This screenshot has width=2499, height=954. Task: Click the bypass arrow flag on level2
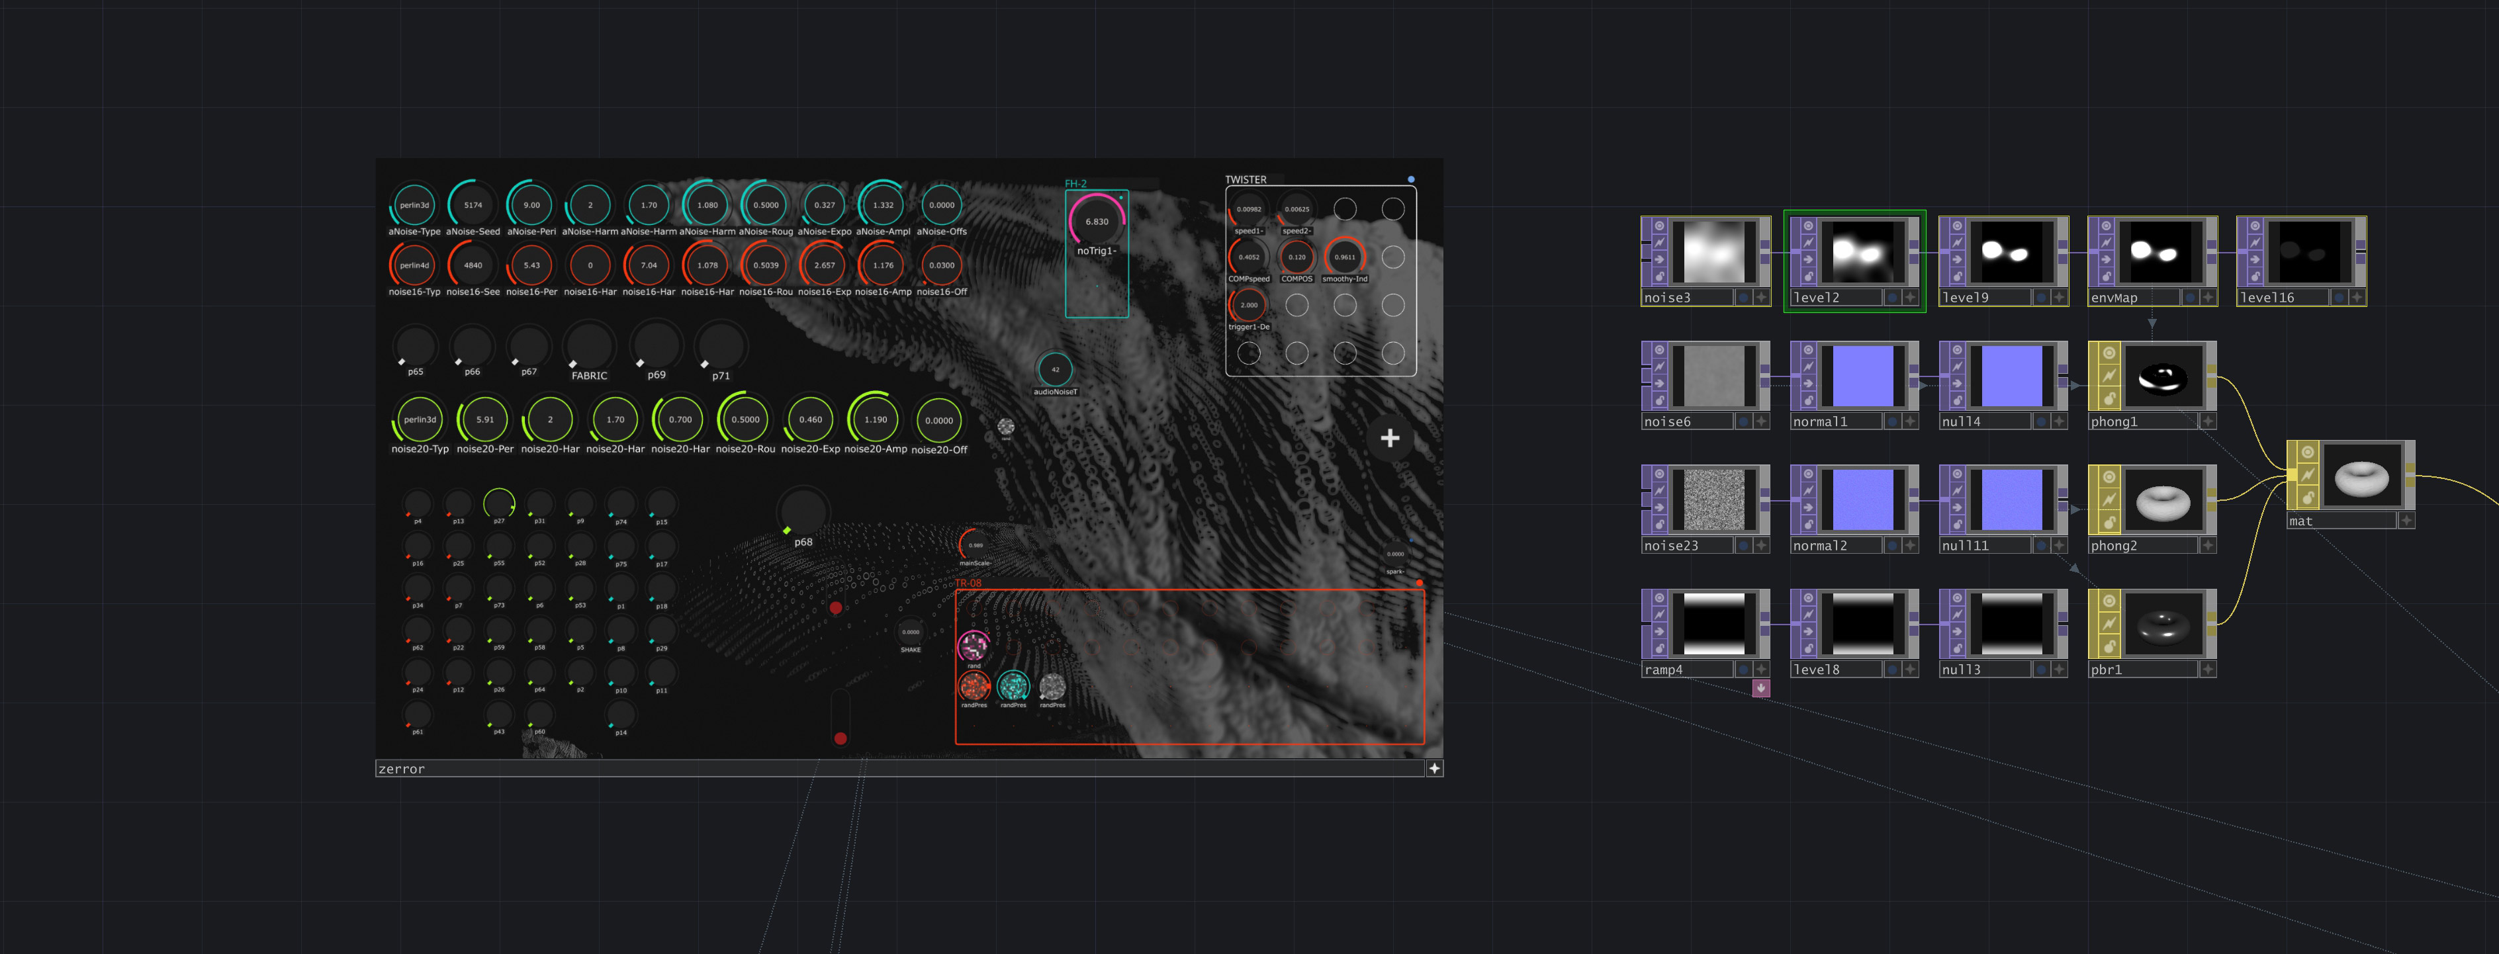1808,260
